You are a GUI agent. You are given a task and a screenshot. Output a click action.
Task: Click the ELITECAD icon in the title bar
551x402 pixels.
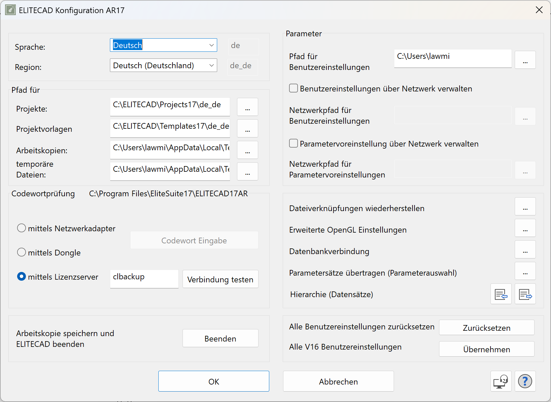click(x=10, y=10)
